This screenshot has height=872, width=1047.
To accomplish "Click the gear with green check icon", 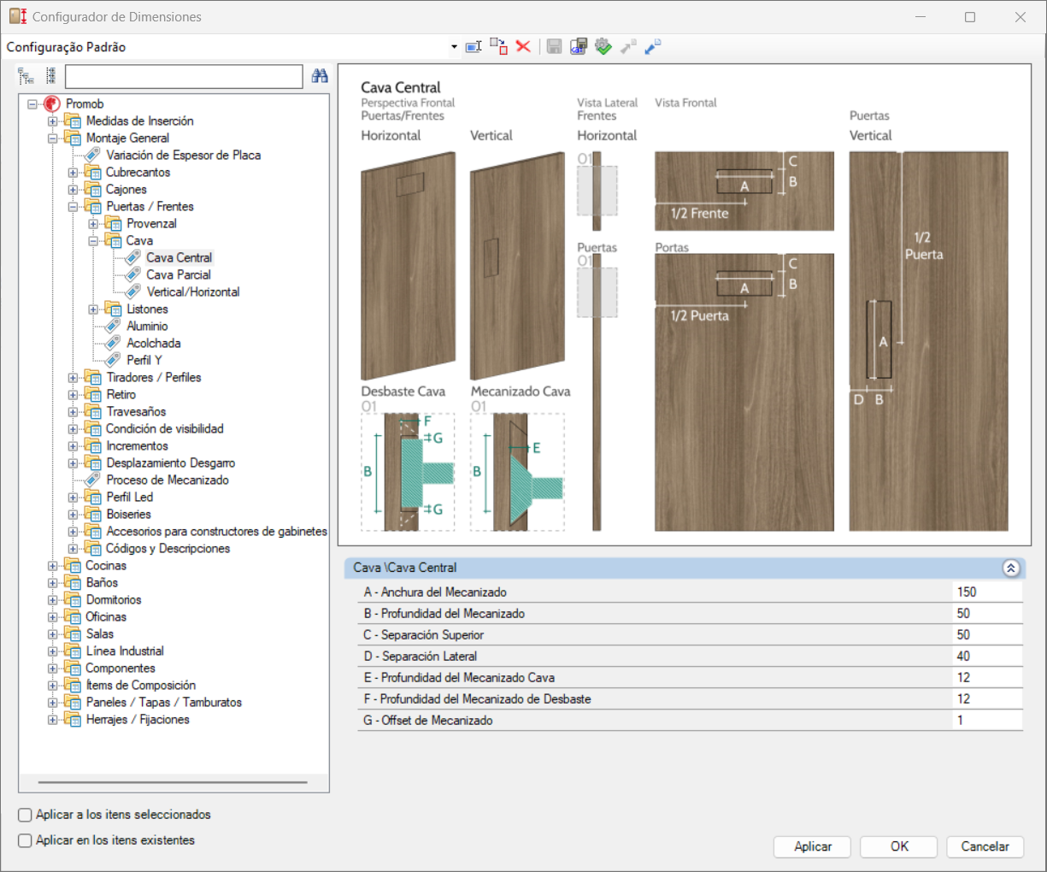I will (x=603, y=47).
